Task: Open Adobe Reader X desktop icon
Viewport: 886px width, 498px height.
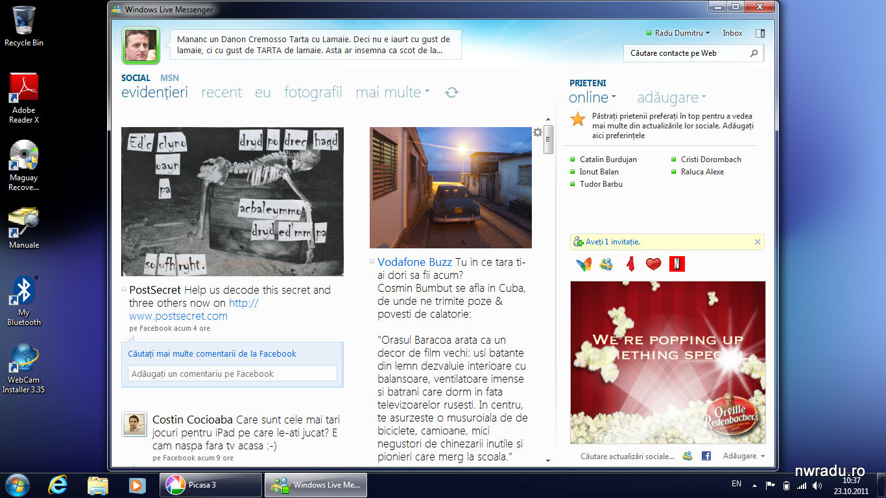Action: [24, 98]
